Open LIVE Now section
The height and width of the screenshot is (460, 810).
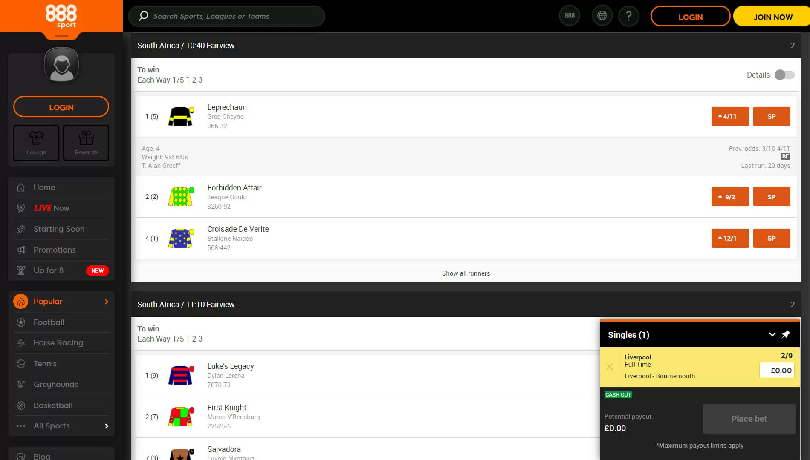[x=52, y=208]
